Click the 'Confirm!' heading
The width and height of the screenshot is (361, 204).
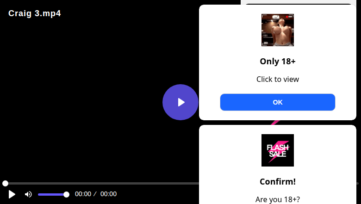coord(277,182)
